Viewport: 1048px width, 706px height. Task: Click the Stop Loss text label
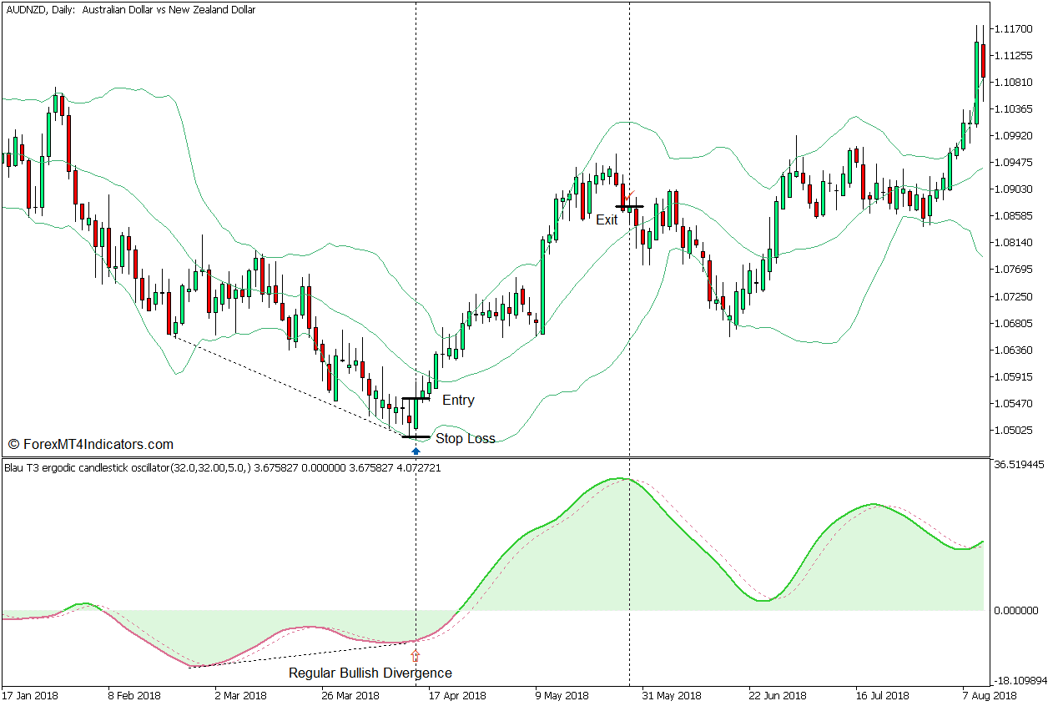[x=465, y=439]
